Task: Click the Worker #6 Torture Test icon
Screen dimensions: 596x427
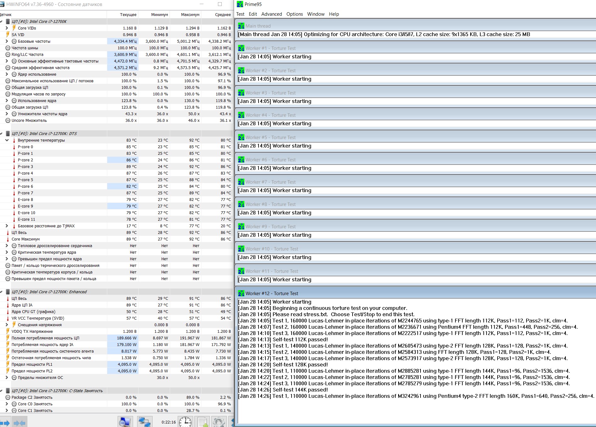Action: (x=241, y=159)
